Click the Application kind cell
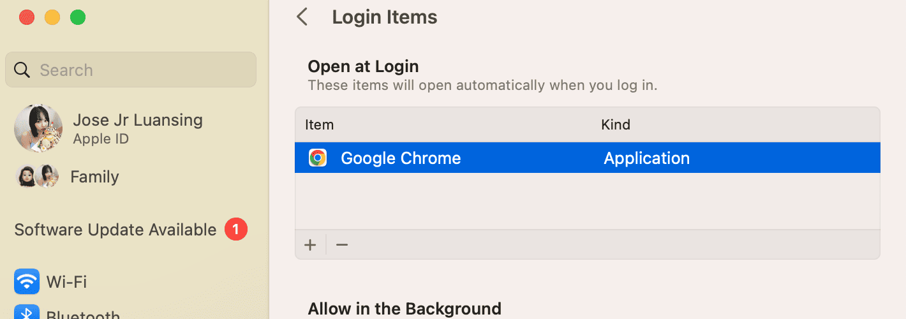 coord(646,158)
